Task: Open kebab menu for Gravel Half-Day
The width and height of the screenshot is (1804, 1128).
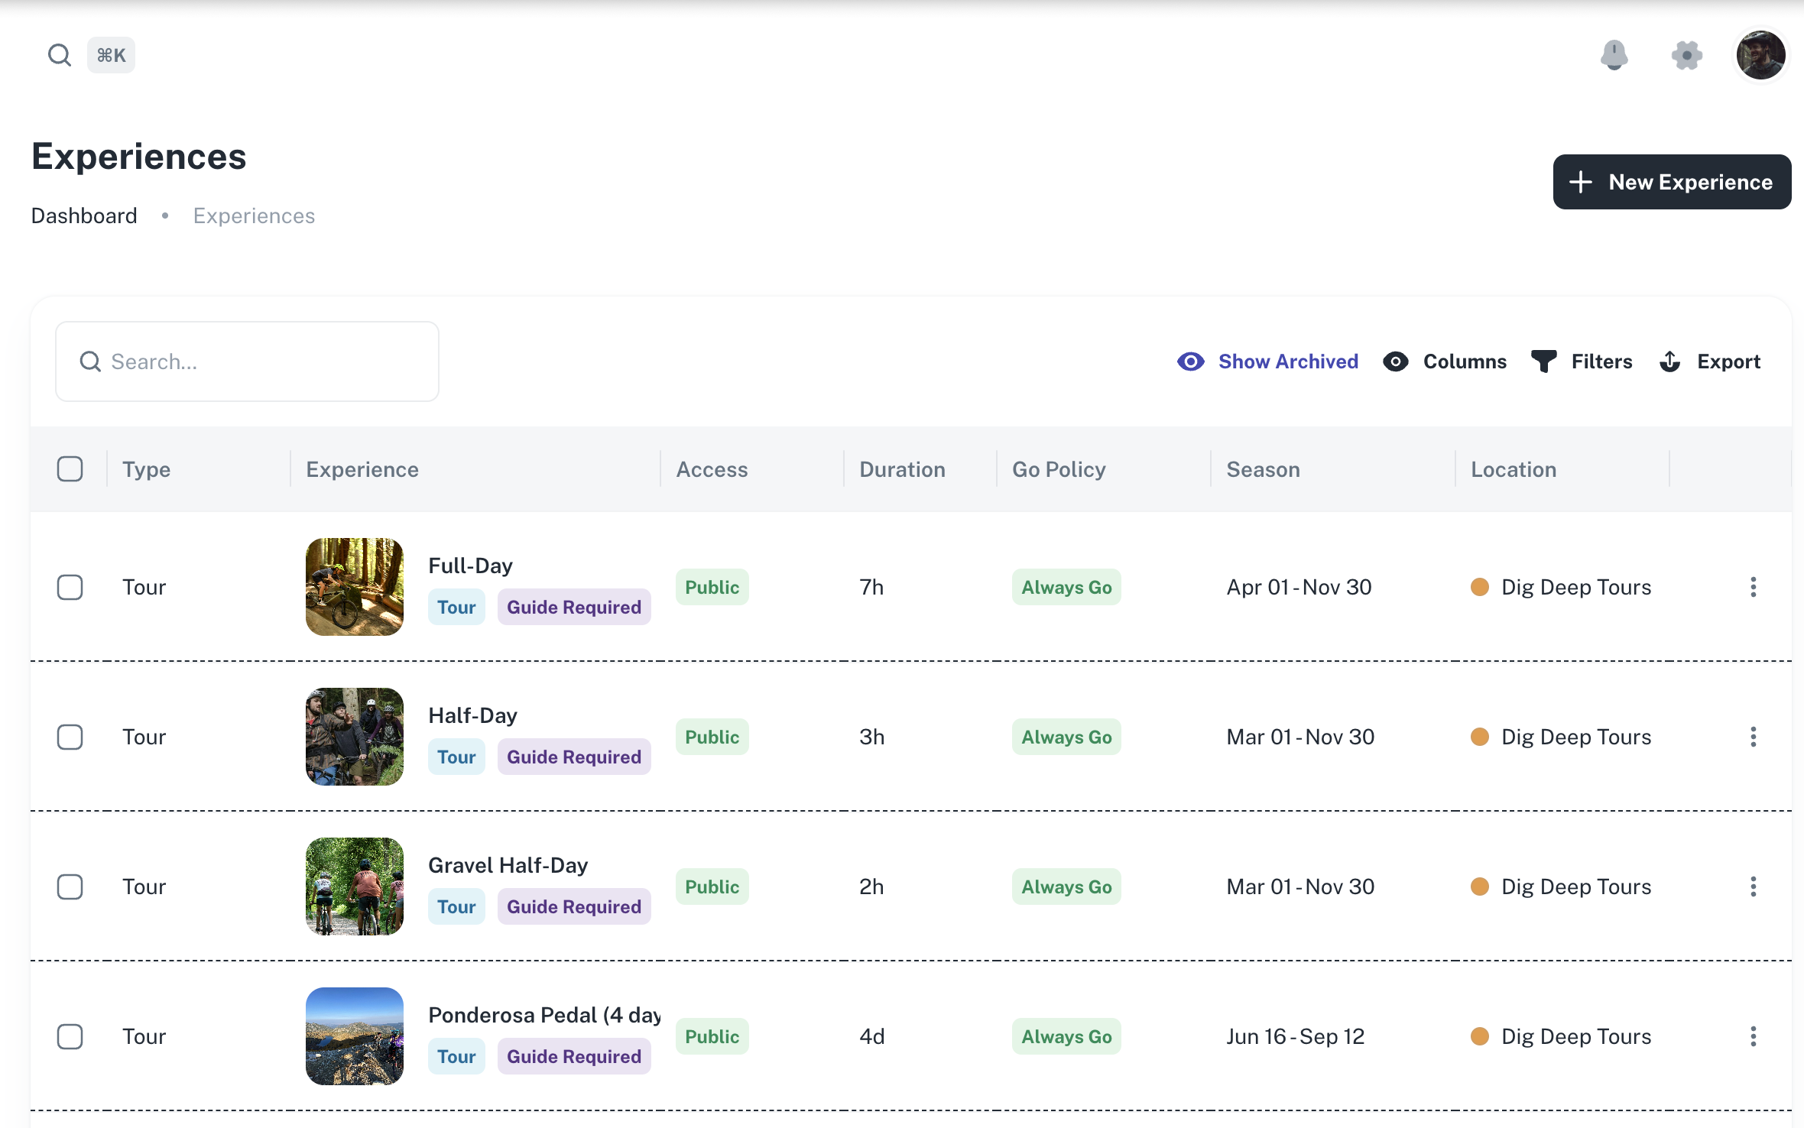Action: coord(1753,887)
